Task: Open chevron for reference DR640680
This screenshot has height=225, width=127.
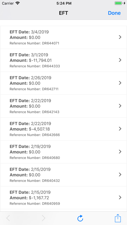Action: (x=120, y=152)
